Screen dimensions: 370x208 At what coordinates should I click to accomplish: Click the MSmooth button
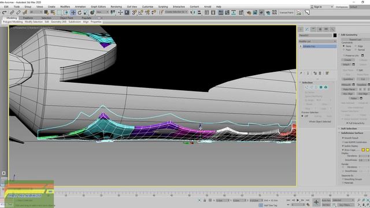point(346,85)
